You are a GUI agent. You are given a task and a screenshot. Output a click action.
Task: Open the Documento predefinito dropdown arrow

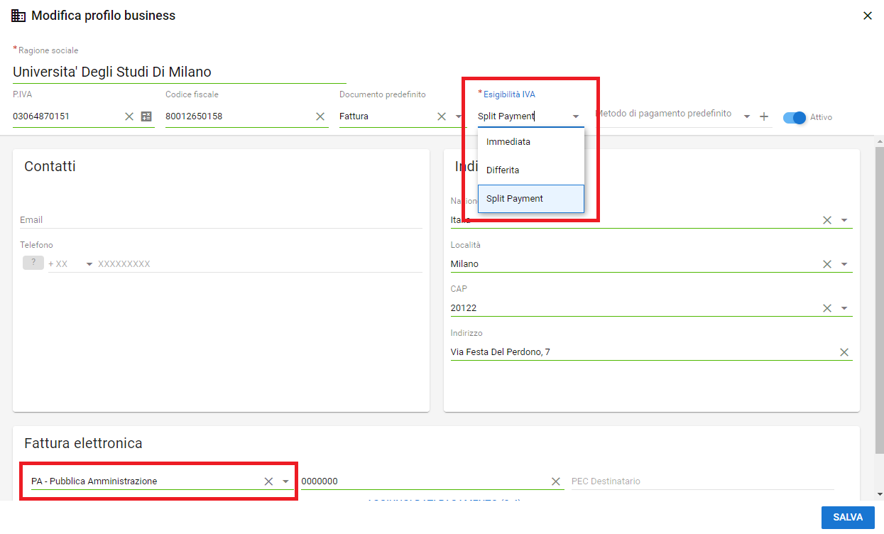tap(459, 116)
